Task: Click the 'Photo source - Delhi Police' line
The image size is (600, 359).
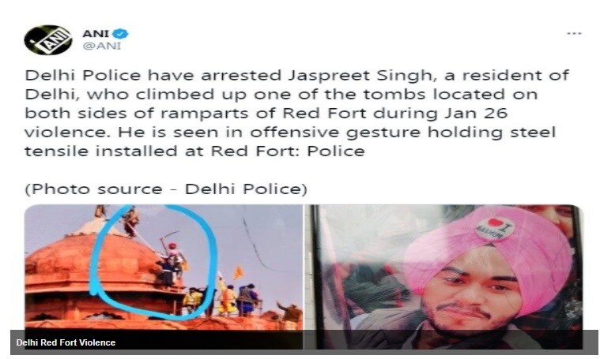Action: pyautogui.click(x=166, y=189)
